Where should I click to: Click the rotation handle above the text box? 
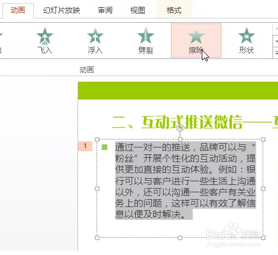[180, 128]
